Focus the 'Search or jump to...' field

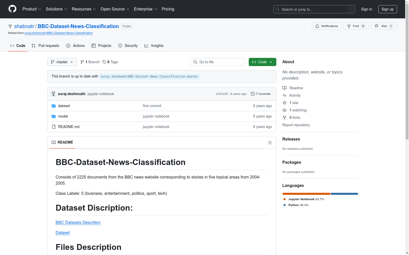(x=314, y=9)
